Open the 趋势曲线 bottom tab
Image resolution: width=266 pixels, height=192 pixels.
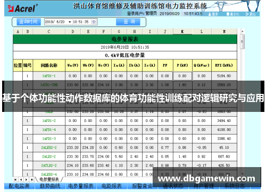click(50, 186)
